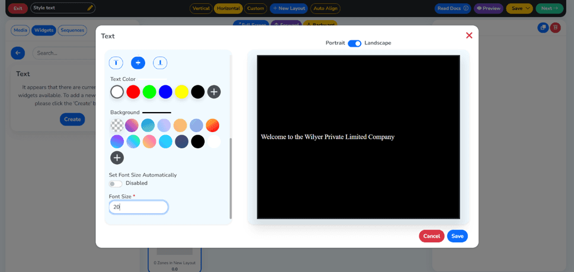Viewport: 574px width, 272px height.
Task: Close the Text dialog with X
Action: click(x=469, y=36)
